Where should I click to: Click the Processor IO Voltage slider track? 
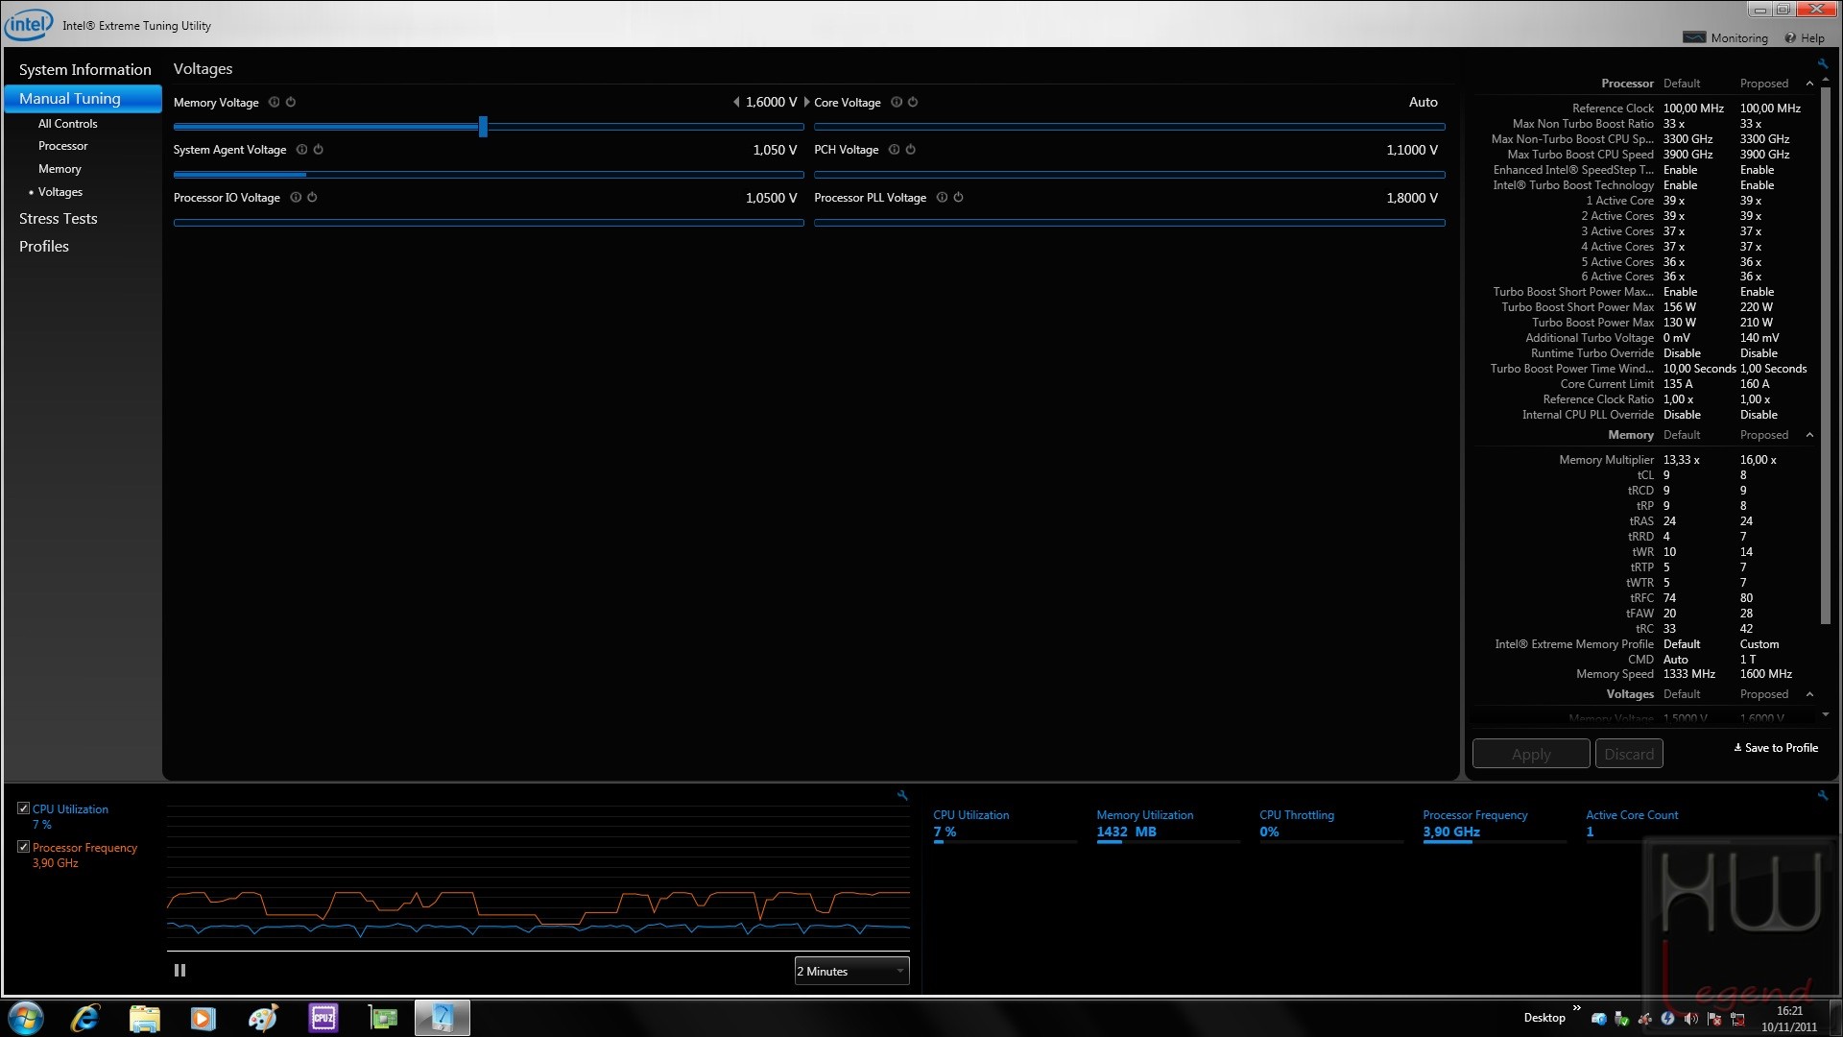[489, 223]
